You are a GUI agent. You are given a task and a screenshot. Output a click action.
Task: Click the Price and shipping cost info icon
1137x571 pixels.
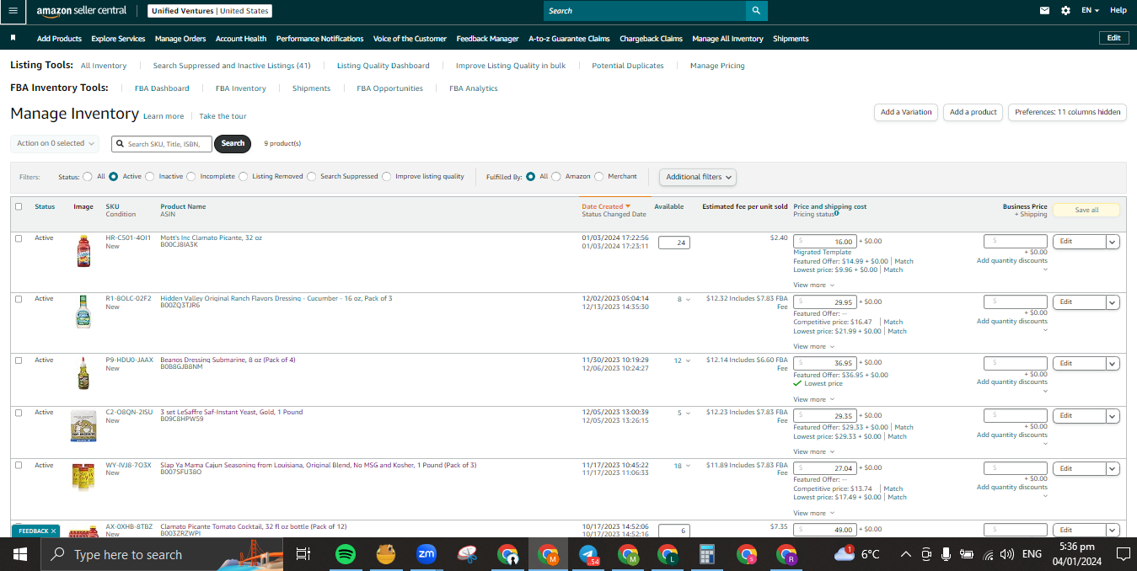pyautogui.click(x=836, y=213)
